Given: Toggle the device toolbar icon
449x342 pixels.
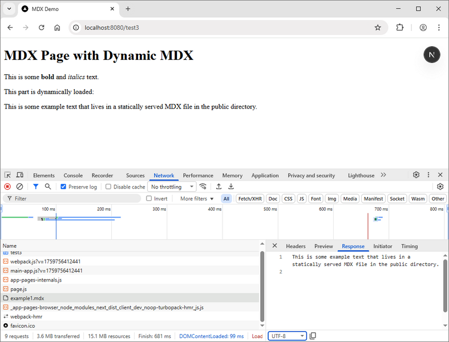Looking at the screenshot, I should pos(20,175).
